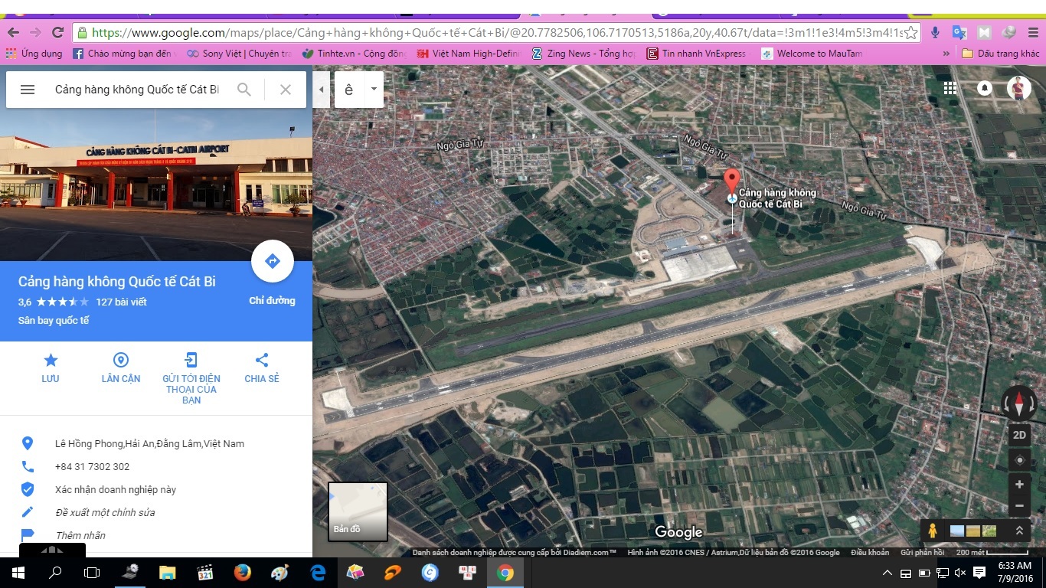Open File Explorer from the taskbar
1046x588 pixels.
[x=167, y=572]
